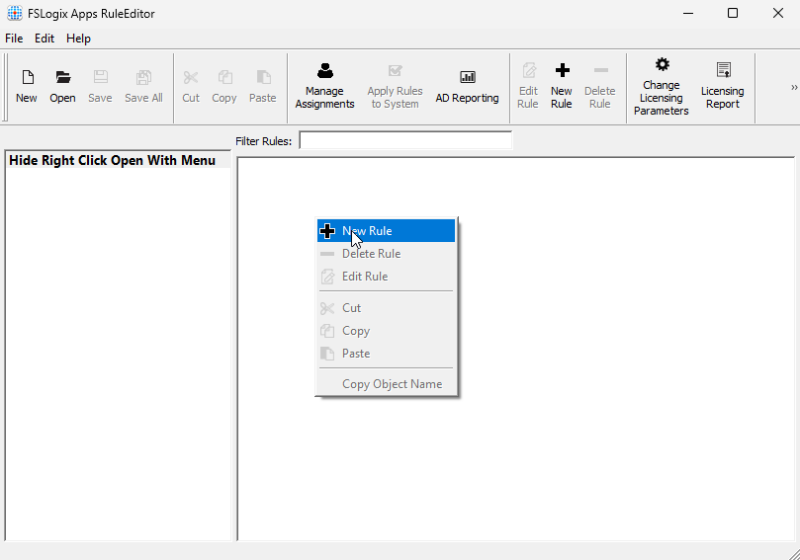Screen dimensions: 800x560
Task: Open Manage Assignments from the toolbar
Action: point(324,86)
